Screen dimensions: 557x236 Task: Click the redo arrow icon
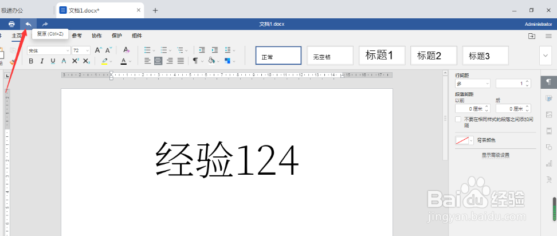pyautogui.click(x=45, y=24)
